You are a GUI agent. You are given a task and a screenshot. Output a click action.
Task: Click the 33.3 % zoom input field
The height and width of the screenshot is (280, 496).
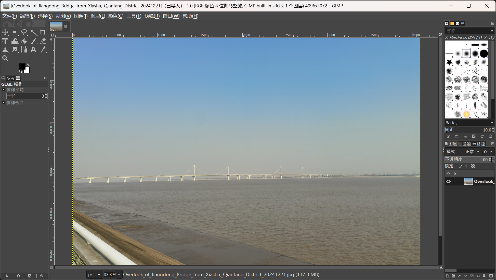tap(110, 275)
